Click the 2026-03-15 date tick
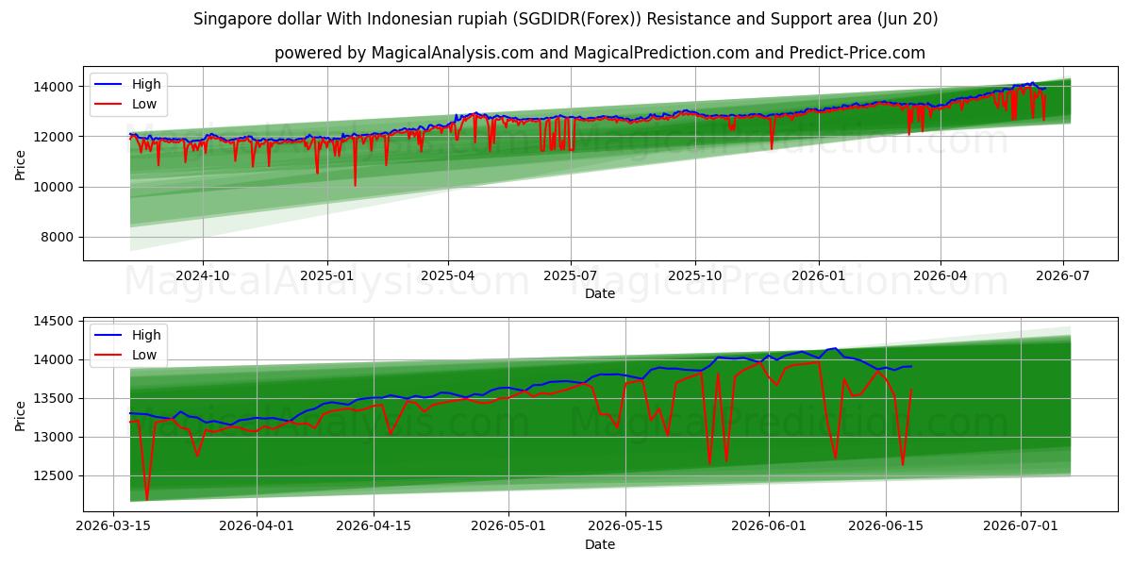1132x566 pixels. (x=114, y=525)
